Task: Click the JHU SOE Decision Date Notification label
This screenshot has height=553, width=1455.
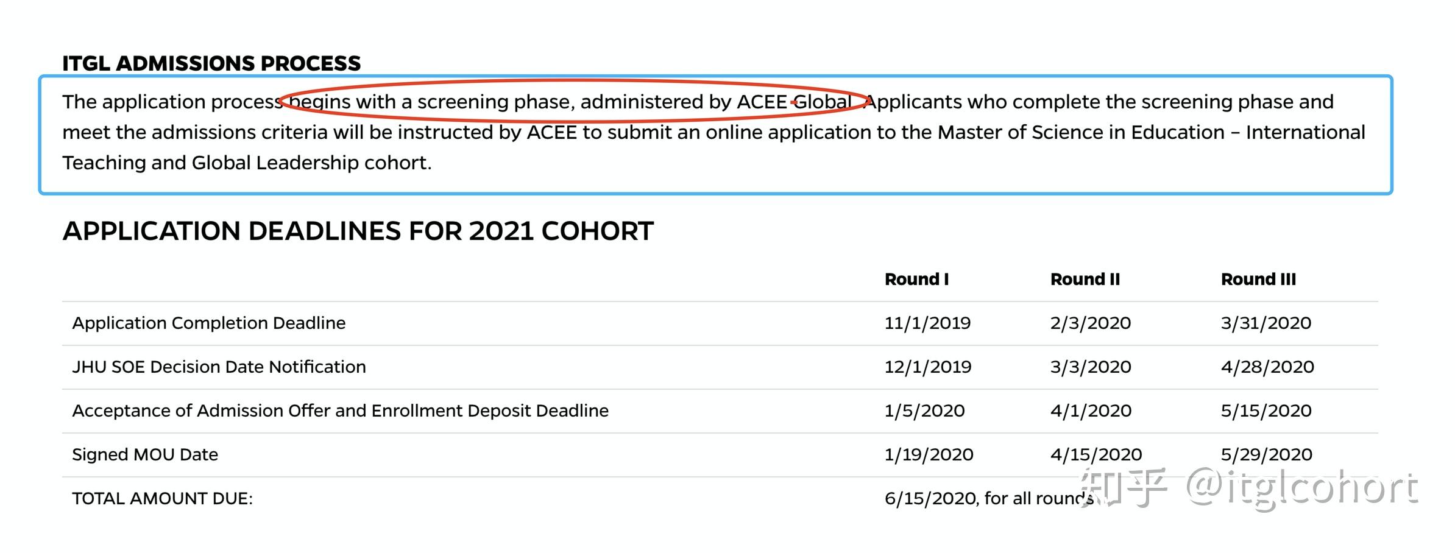Action: (219, 367)
